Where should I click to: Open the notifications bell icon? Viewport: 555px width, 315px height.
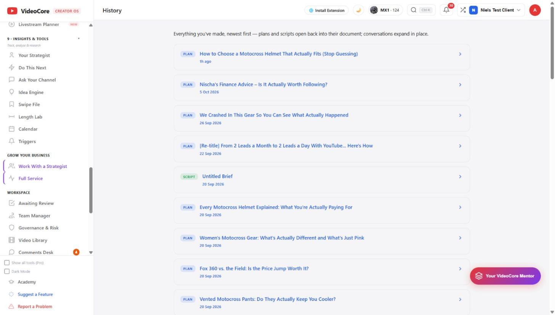tap(446, 10)
